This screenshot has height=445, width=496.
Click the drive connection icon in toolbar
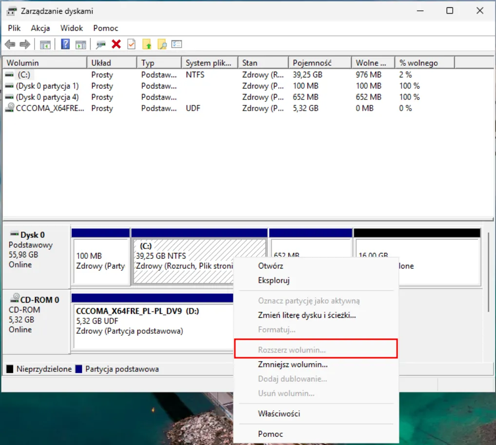(100, 44)
